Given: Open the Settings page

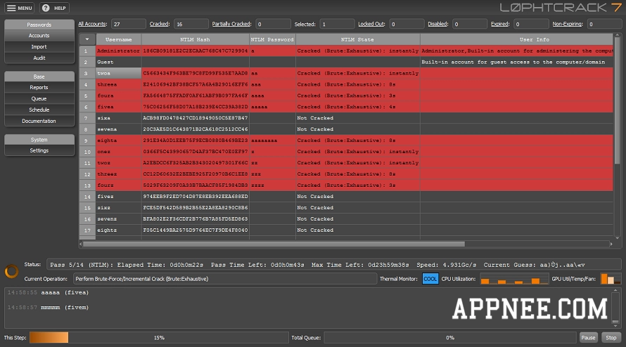Looking at the screenshot, I should pyautogui.click(x=39, y=150).
